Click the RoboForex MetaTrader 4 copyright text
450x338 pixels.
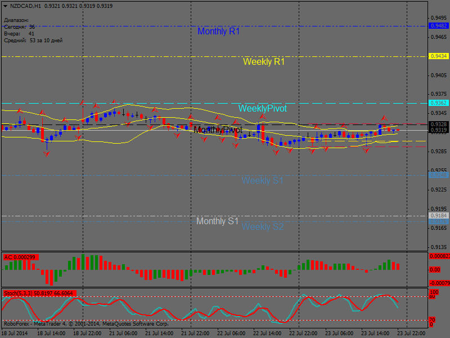85,324
